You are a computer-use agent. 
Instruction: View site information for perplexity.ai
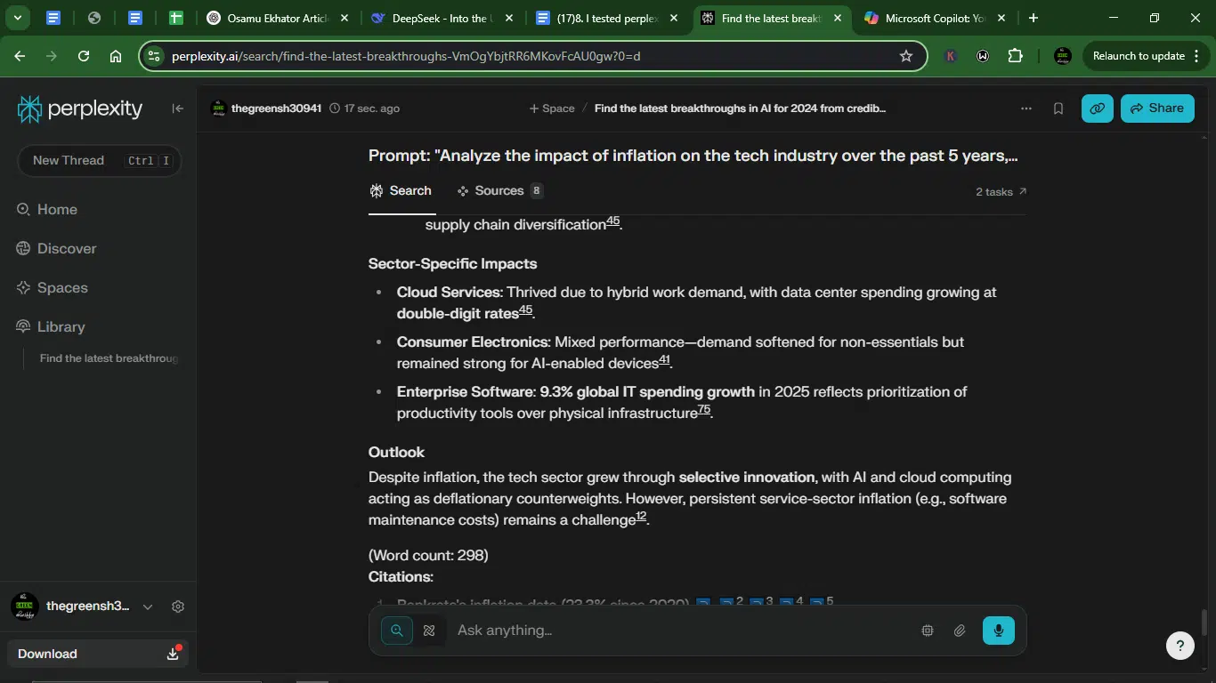[154, 56]
